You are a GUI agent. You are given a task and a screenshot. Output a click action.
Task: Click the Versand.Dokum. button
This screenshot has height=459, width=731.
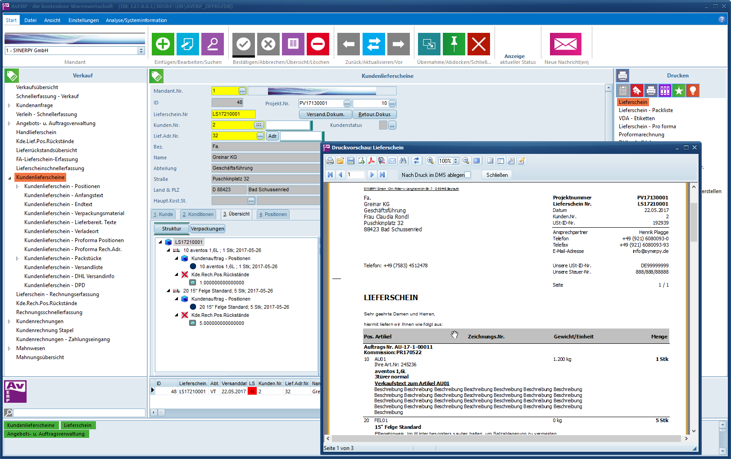point(325,114)
